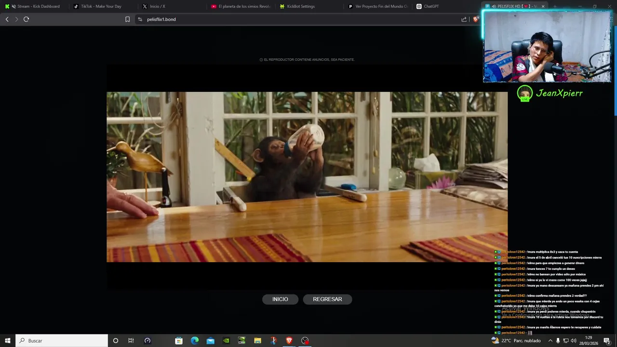
Task: Open the Mail app in taskbar
Action: 210,341
